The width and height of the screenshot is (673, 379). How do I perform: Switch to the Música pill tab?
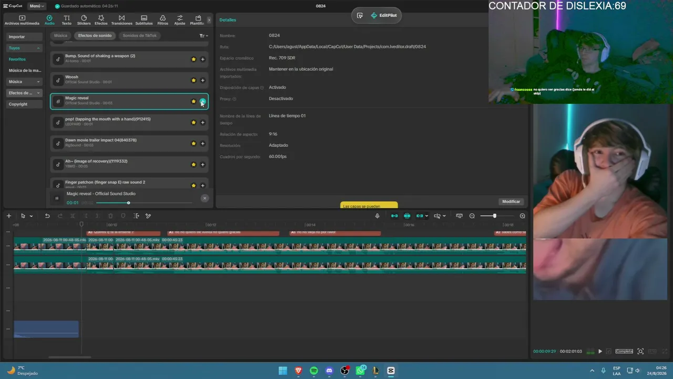(60, 36)
